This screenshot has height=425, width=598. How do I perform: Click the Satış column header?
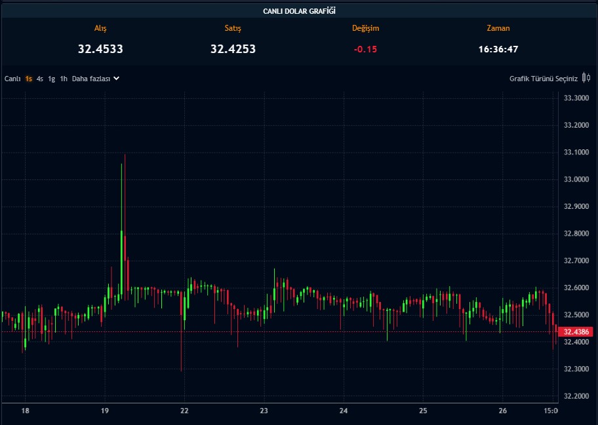click(233, 28)
